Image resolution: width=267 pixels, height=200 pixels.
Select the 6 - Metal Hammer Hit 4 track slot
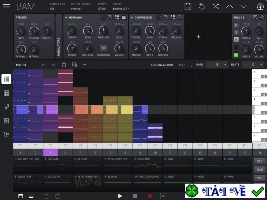pyautogui.click(x=87, y=182)
